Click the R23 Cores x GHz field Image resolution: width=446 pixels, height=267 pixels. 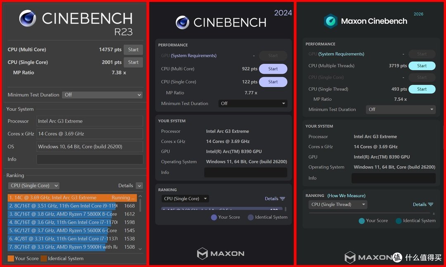pyautogui.click(x=90, y=134)
